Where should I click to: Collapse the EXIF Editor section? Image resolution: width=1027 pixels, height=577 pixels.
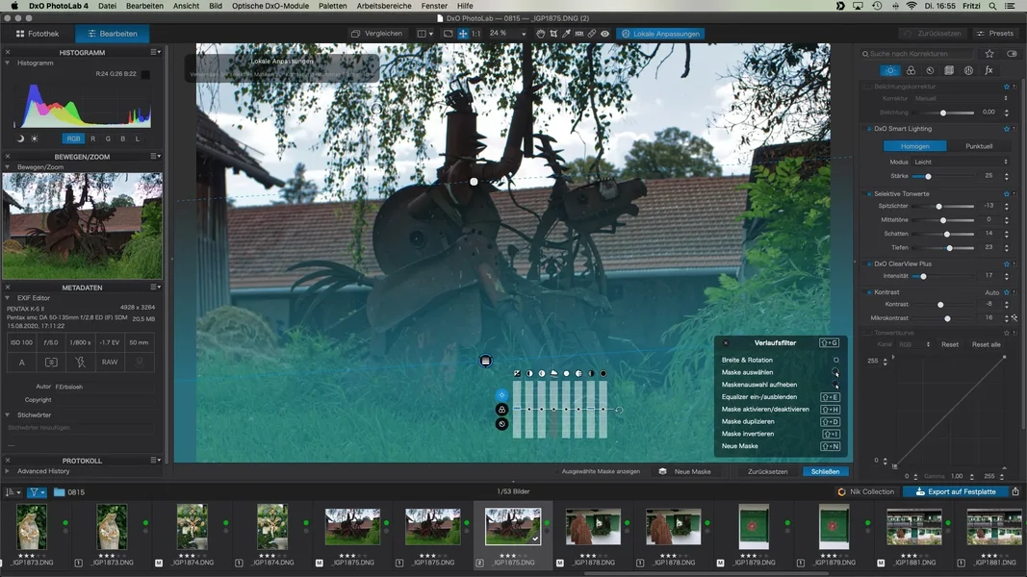click(x=8, y=298)
